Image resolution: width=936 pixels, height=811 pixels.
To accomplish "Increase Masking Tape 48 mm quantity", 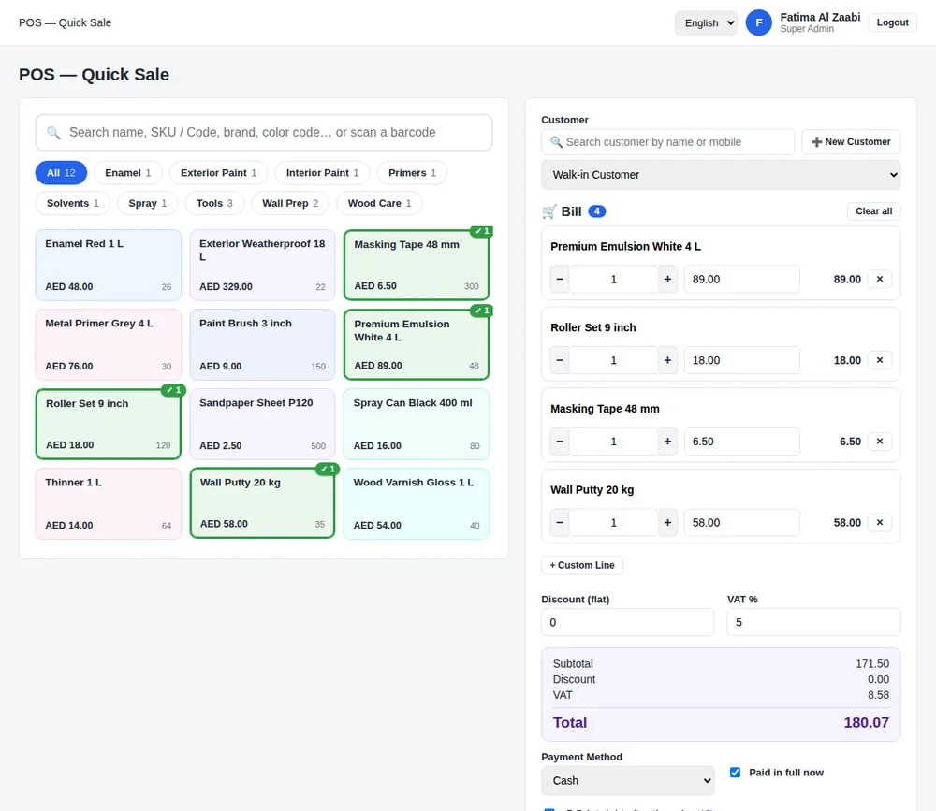I will (667, 441).
